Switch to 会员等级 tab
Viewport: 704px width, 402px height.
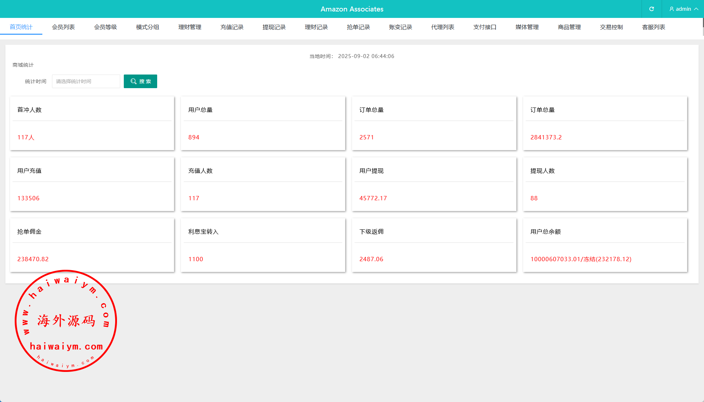105,27
